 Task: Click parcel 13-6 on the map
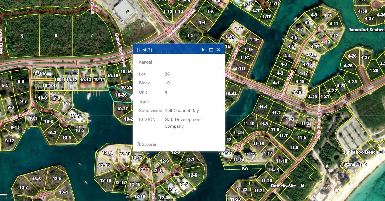point(36,179)
